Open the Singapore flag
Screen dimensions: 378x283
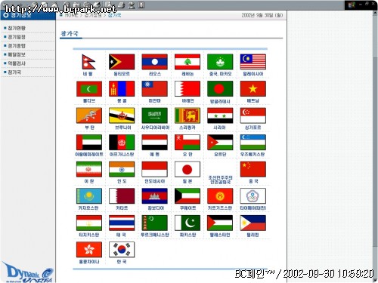click(x=253, y=115)
